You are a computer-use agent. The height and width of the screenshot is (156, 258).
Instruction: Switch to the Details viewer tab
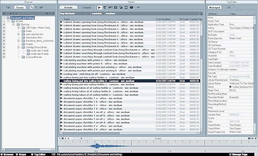pyautogui.click(x=68, y=7)
